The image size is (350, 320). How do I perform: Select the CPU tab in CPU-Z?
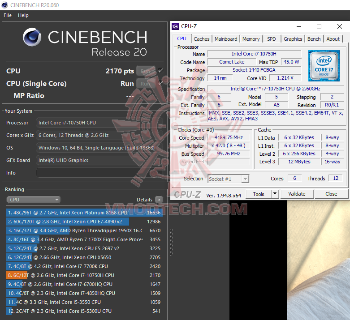pos(181,38)
